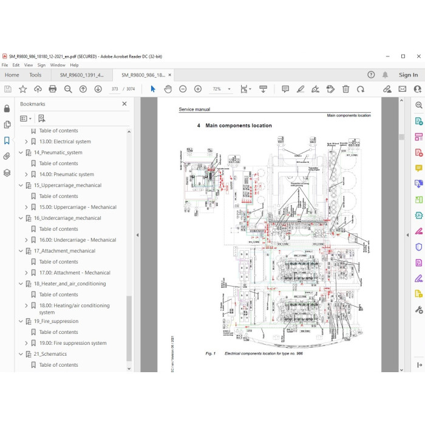Show attachments paperclip panel
425x425 pixels.
point(7,156)
